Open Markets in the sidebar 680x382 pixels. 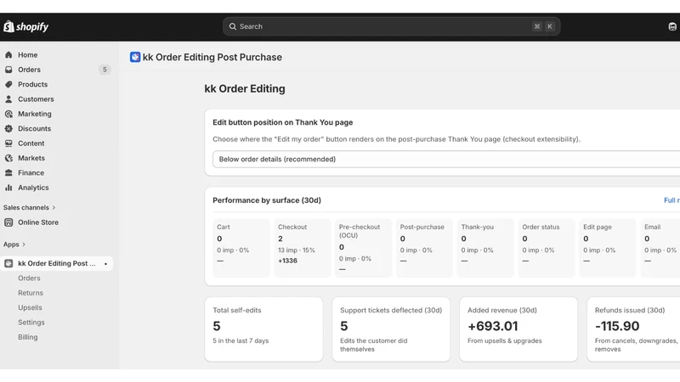point(31,158)
